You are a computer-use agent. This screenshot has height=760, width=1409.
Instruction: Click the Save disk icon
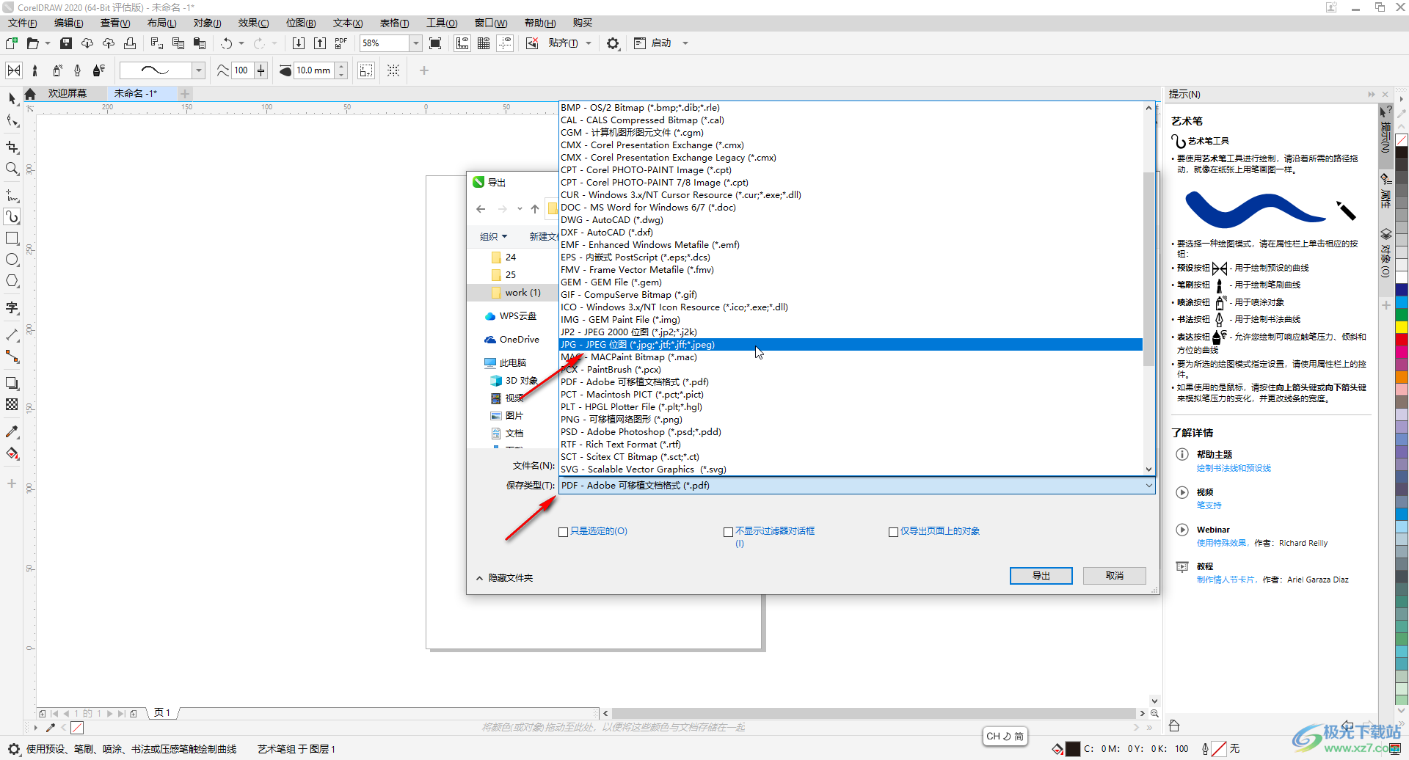point(66,43)
